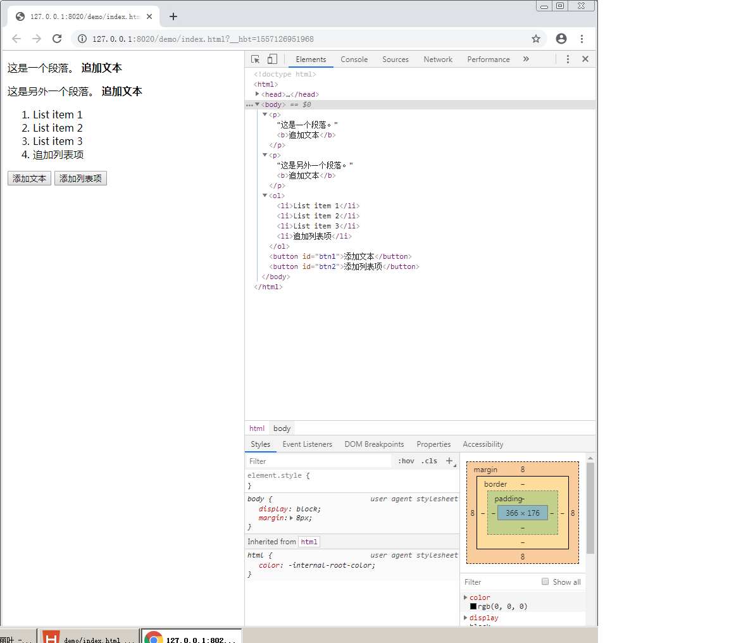Open the Properties pane tab
The image size is (729, 643).
pyautogui.click(x=433, y=444)
